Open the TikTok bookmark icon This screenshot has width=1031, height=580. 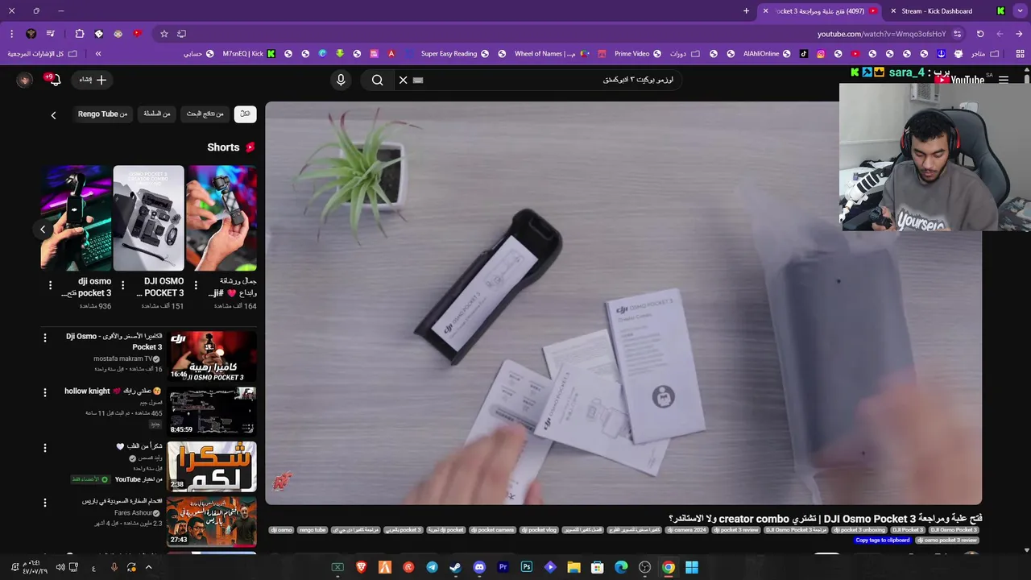(x=803, y=54)
